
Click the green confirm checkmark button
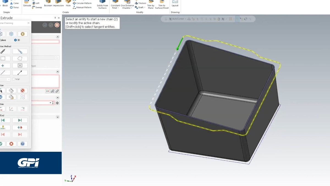(x=51, y=25)
